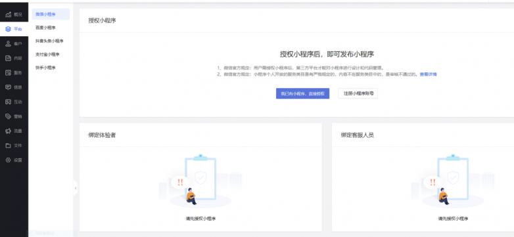Click the 绑定客服人员 card heading
This screenshot has width=514, height=237.
[x=358, y=135]
